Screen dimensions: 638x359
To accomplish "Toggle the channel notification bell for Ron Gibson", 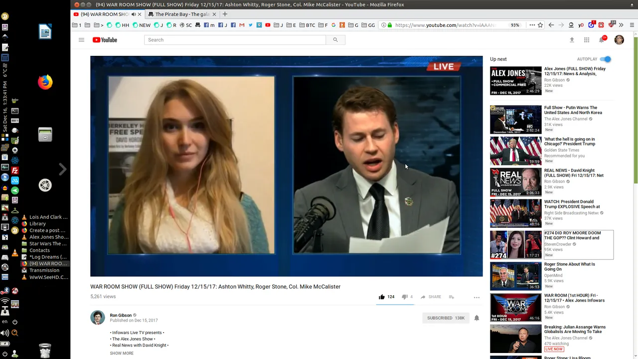I will point(477,318).
